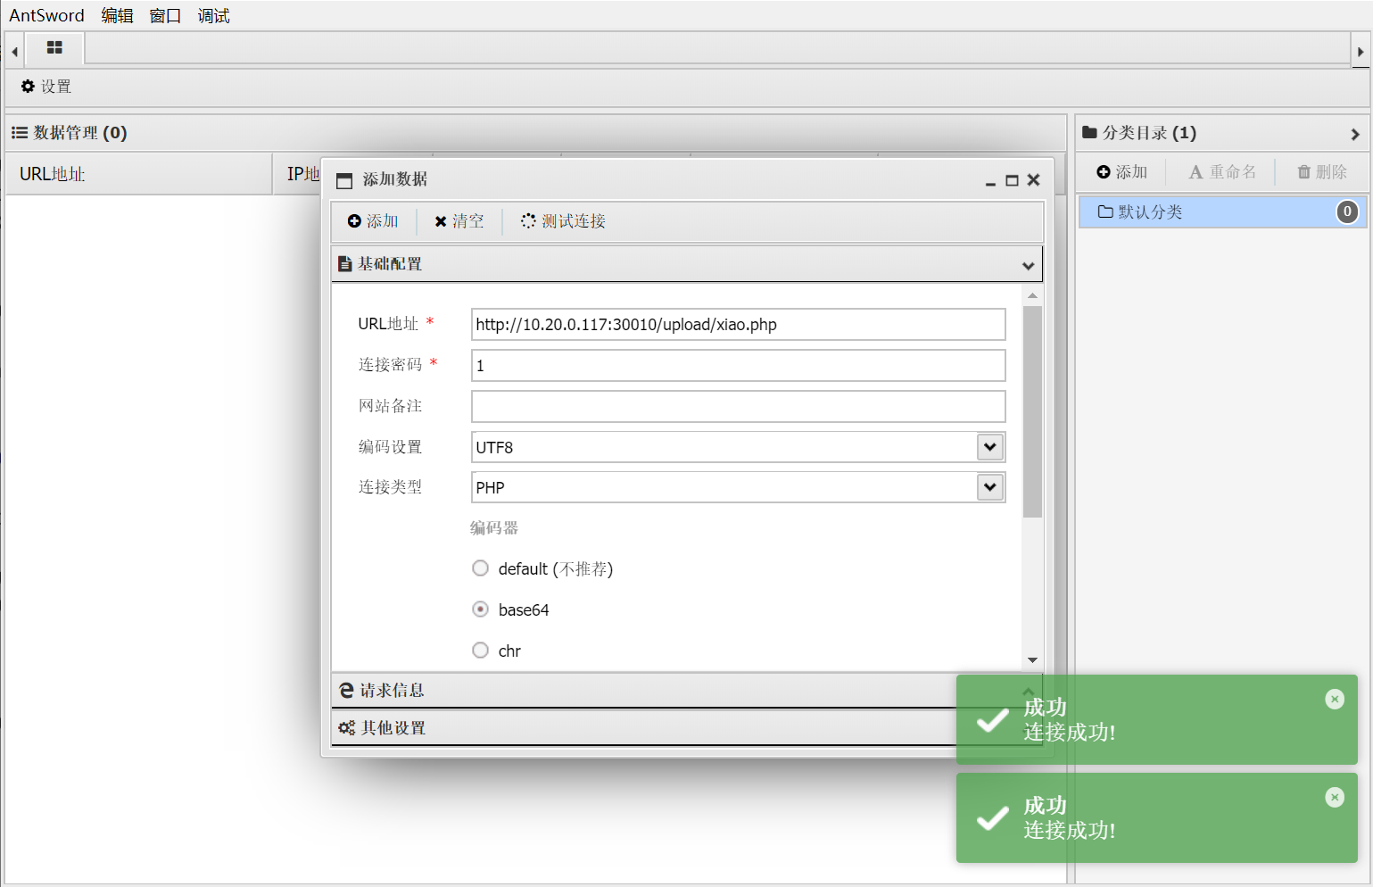Open the home grid tab icon

(x=54, y=48)
